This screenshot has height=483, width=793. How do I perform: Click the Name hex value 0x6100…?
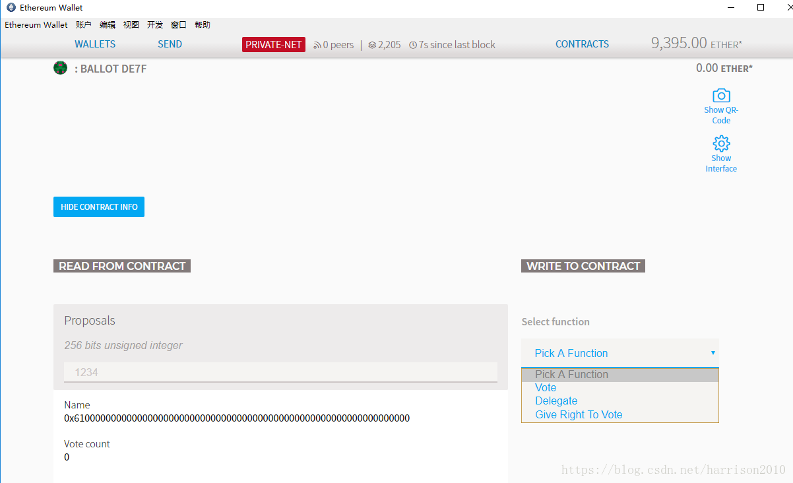tap(237, 418)
